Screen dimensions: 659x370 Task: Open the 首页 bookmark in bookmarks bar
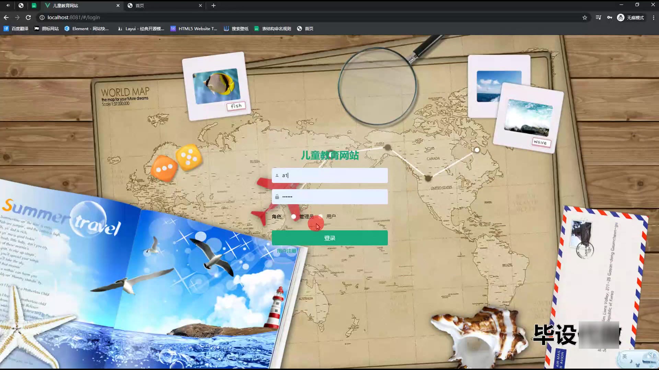[x=305, y=29]
